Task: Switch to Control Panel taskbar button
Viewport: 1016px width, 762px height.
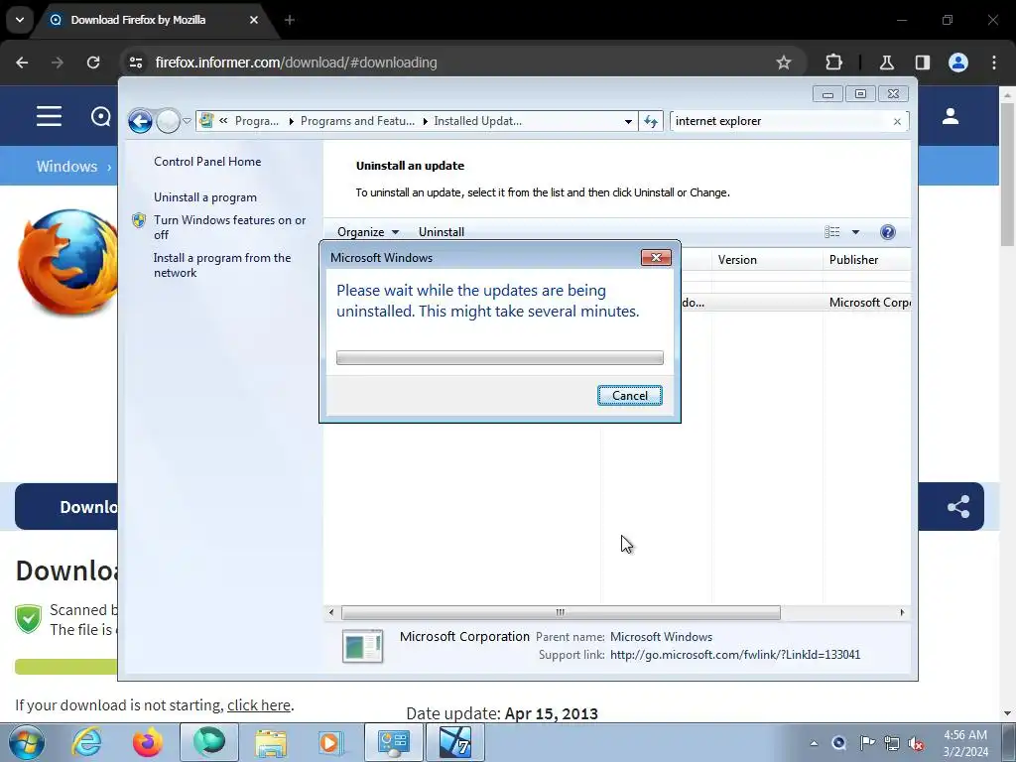Action: pyautogui.click(x=393, y=742)
